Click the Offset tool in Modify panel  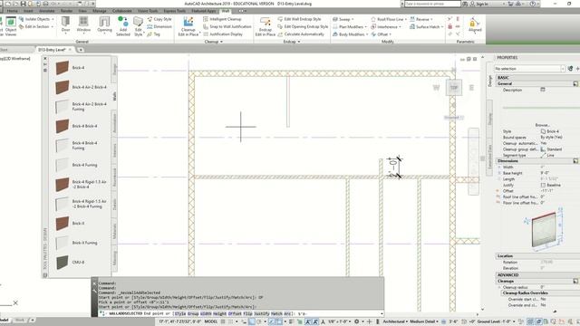pyautogui.click(x=382, y=34)
